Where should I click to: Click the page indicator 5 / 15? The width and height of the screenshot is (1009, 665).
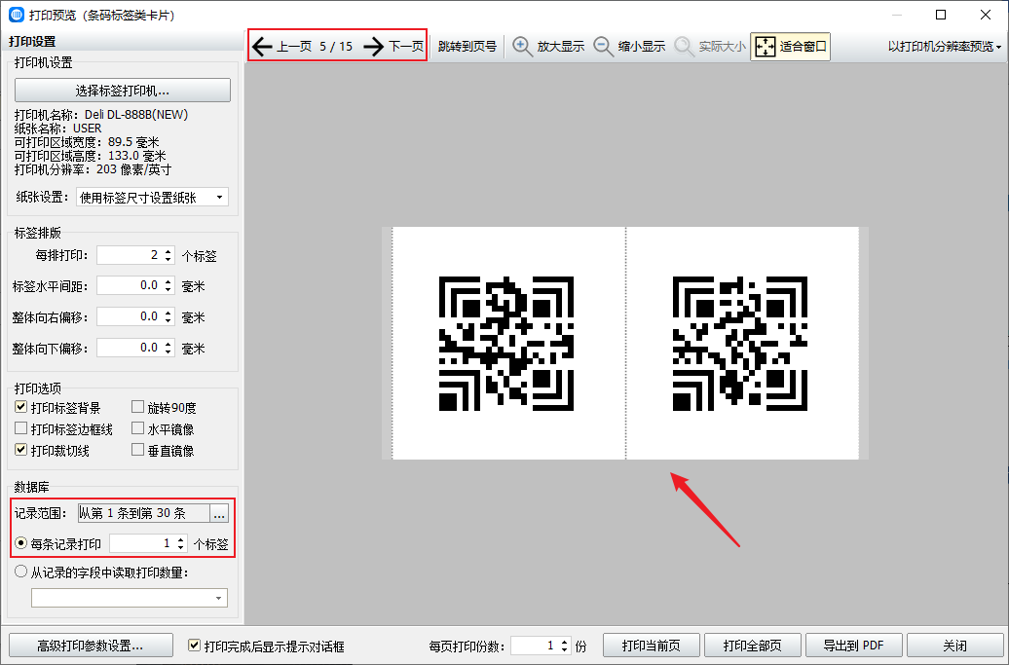[336, 47]
